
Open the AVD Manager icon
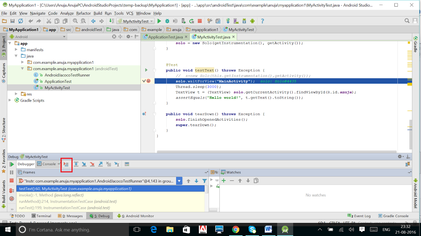tap(236, 21)
